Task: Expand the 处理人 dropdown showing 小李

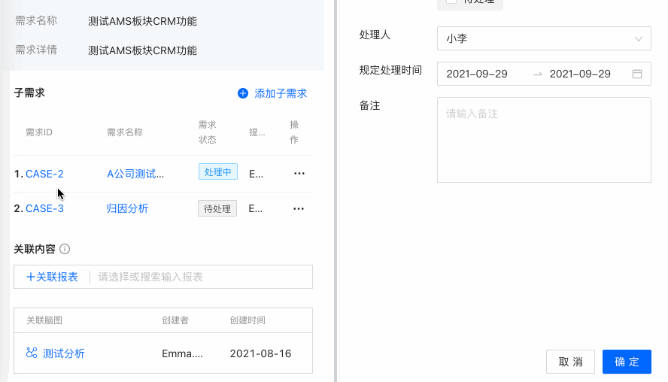Action: pyautogui.click(x=543, y=38)
